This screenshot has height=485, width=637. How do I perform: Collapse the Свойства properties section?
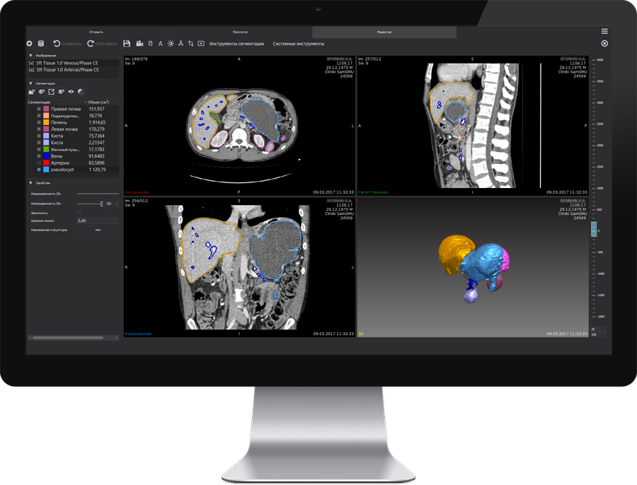[30, 183]
